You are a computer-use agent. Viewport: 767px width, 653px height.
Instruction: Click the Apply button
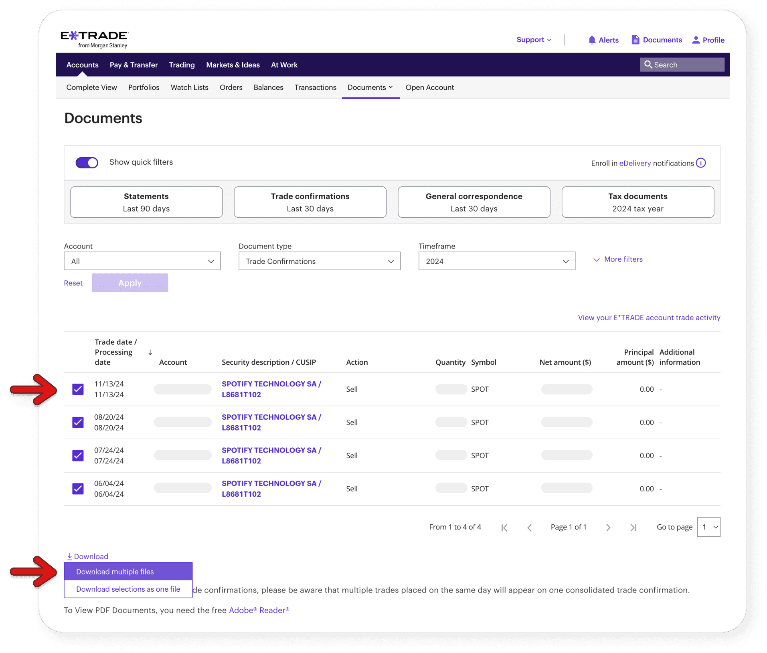(x=130, y=283)
